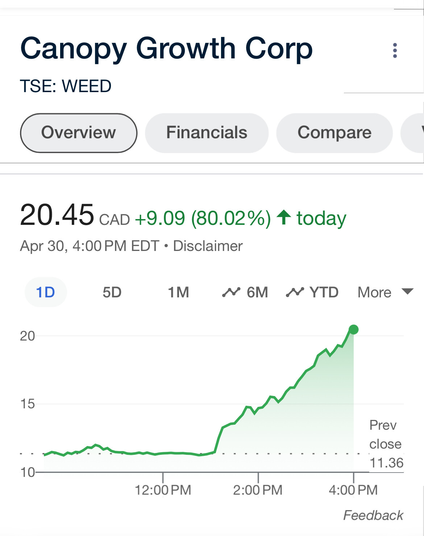The height and width of the screenshot is (536, 424).
Task: Switch chart to 1M range
Action: [178, 292]
